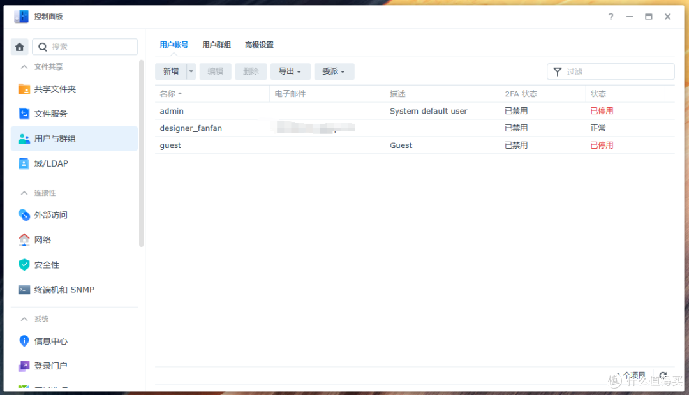Open the 新增 dropdown arrow

(191, 71)
